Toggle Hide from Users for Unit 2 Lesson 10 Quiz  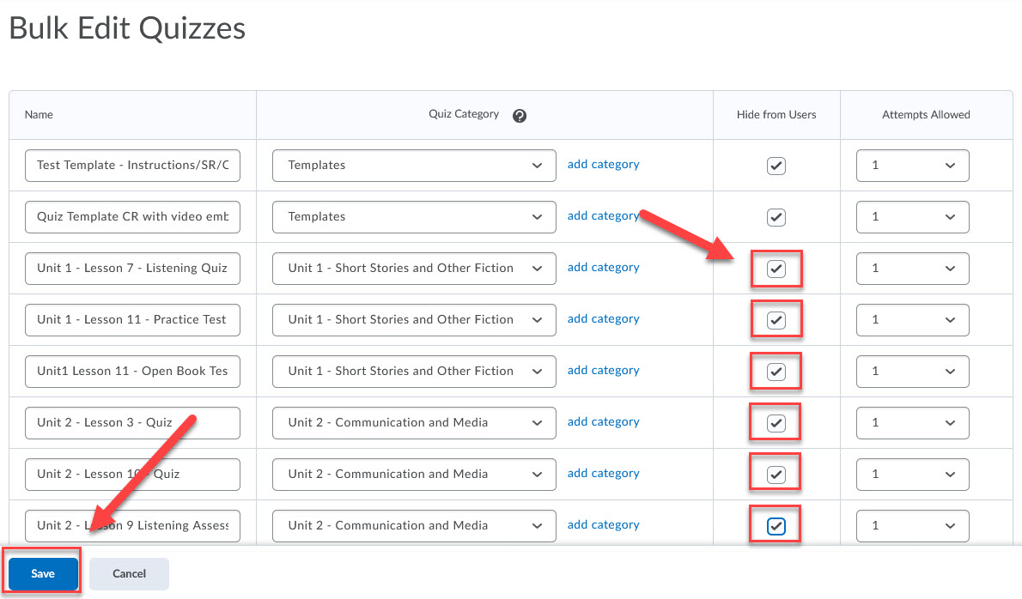tap(776, 474)
